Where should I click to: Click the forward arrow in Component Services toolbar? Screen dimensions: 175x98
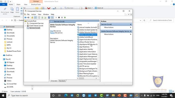28,17
